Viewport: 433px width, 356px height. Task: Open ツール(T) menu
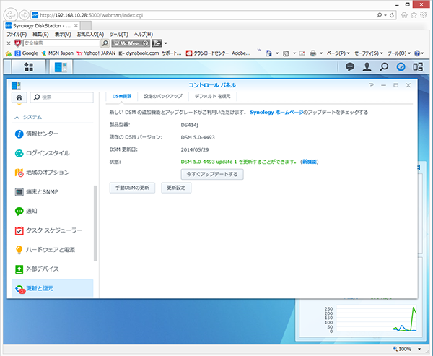[119, 34]
